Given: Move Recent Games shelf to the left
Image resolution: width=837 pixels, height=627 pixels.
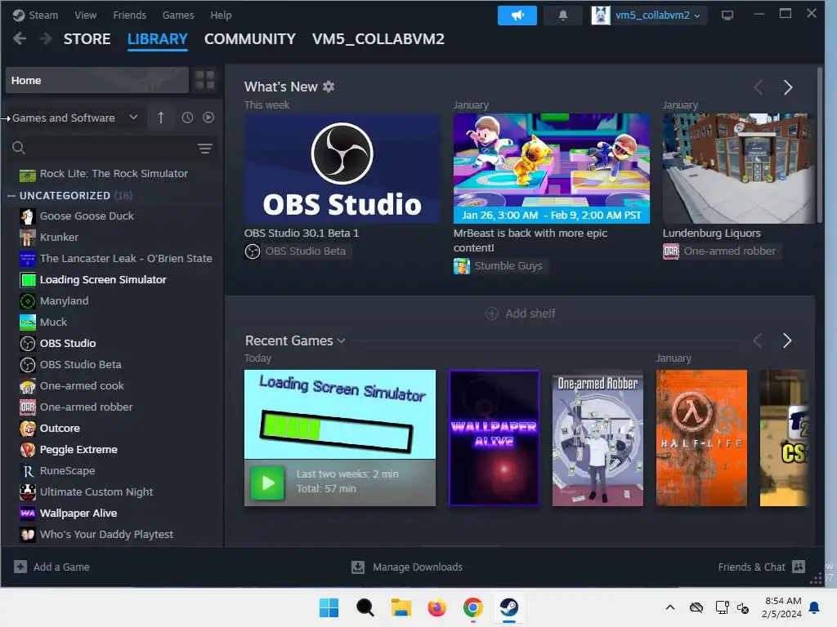Looking at the screenshot, I should point(758,340).
